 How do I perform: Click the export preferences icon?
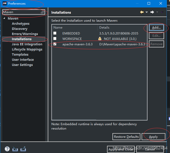[23, 149]
